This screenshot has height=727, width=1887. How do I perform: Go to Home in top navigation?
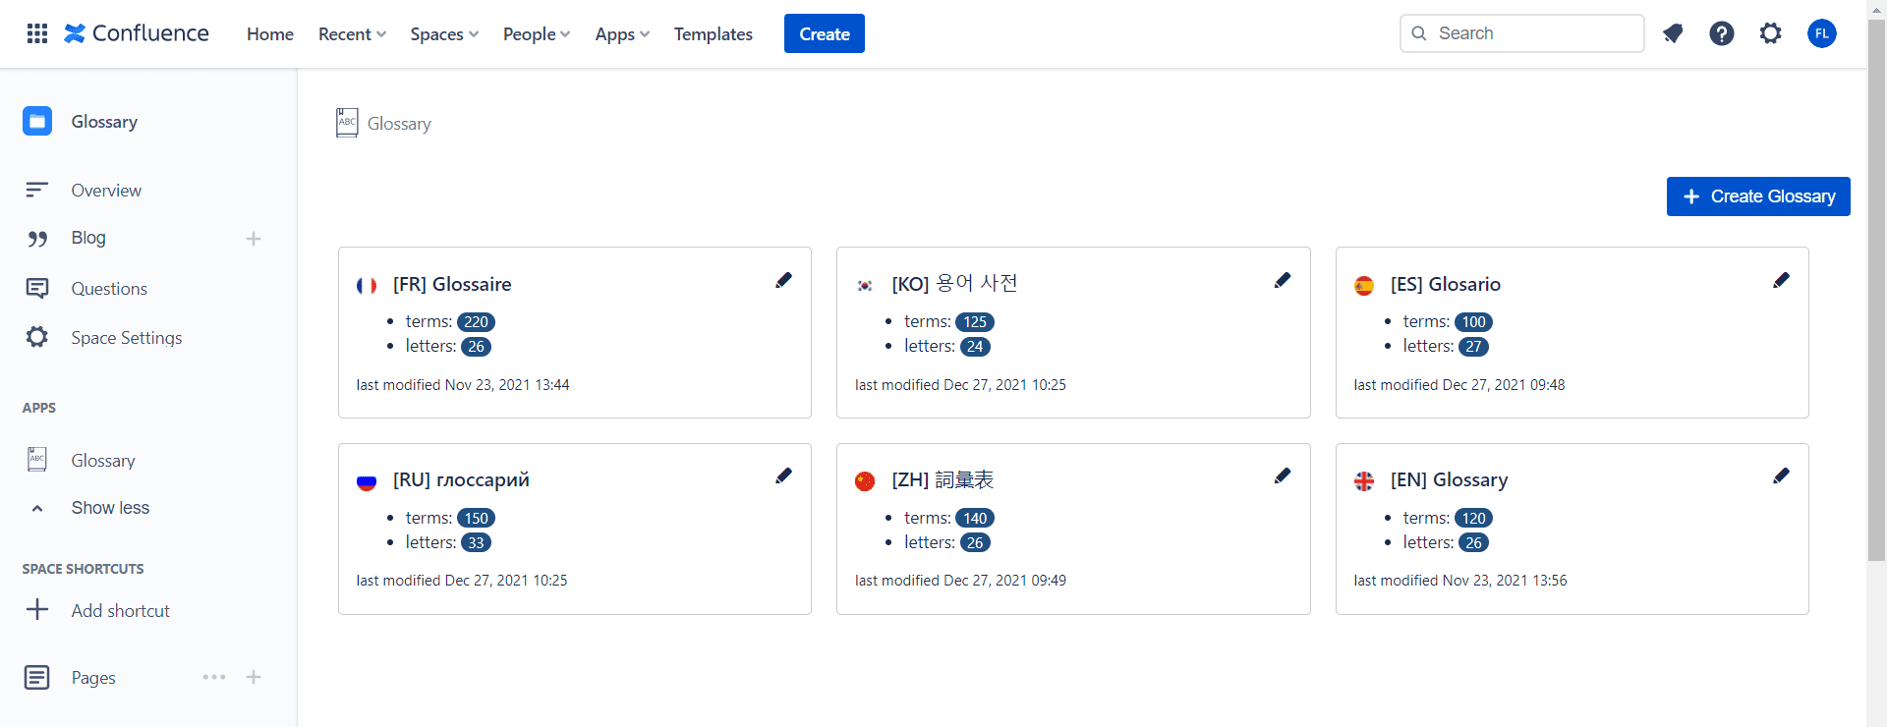pyautogui.click(x=270, y=34)
